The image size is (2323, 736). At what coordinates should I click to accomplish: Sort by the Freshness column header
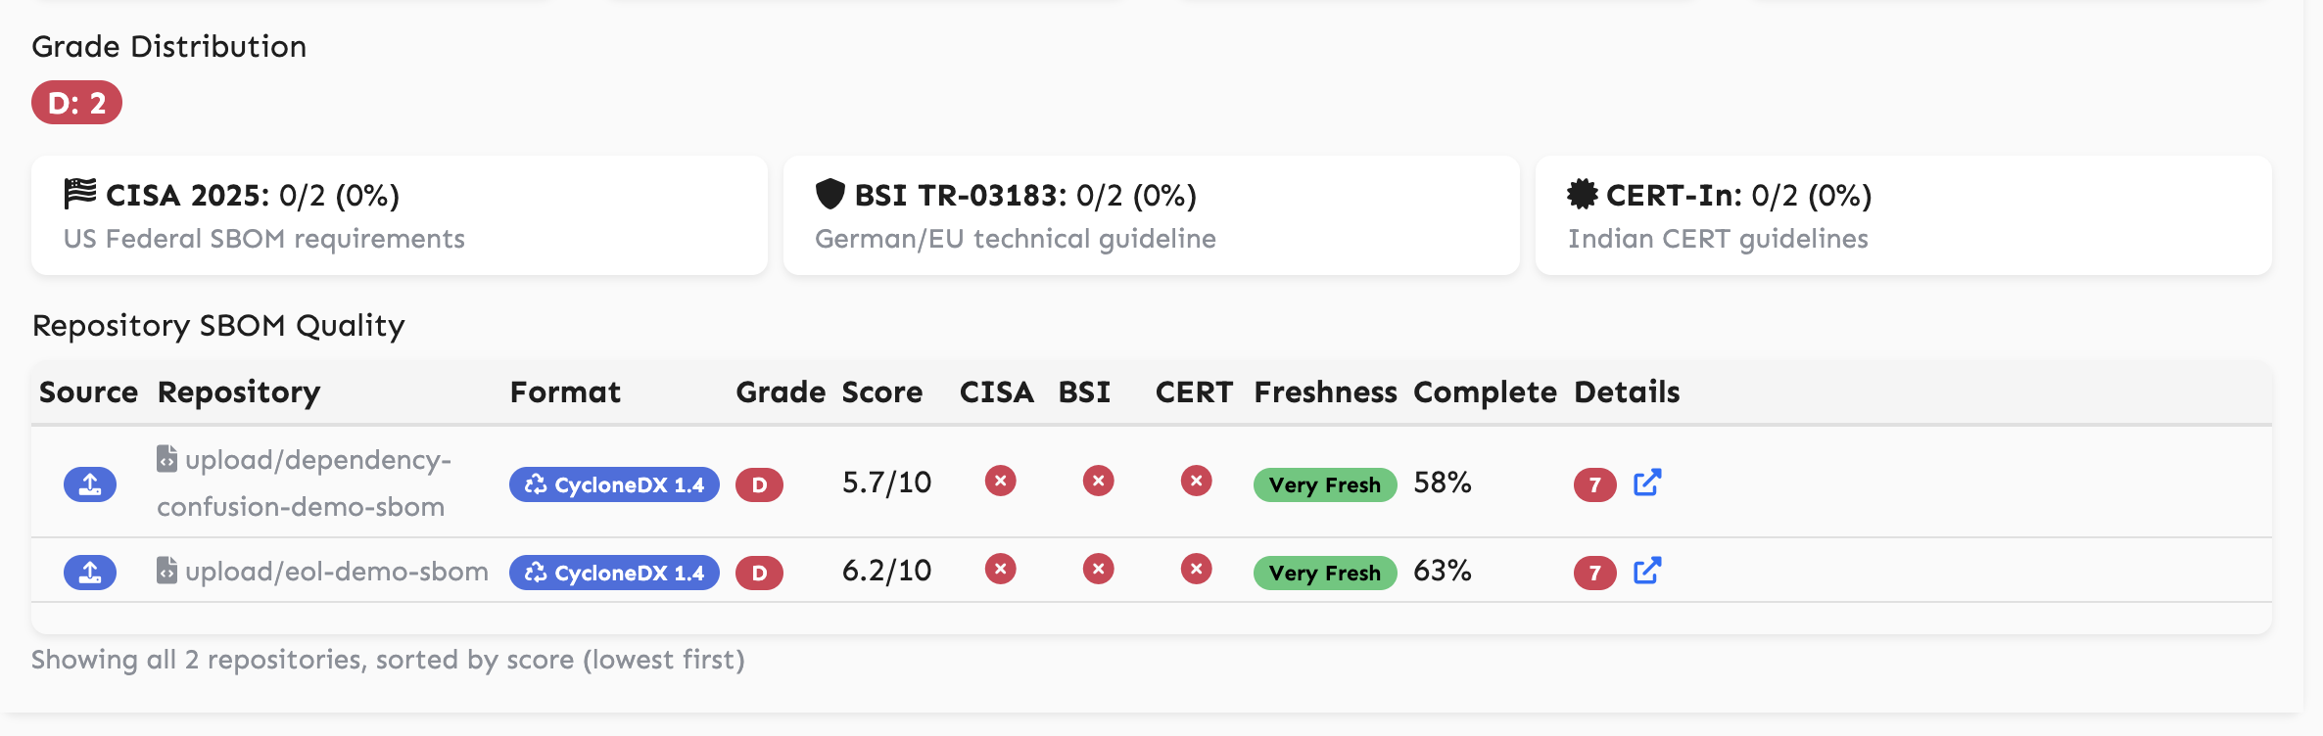1325,392
